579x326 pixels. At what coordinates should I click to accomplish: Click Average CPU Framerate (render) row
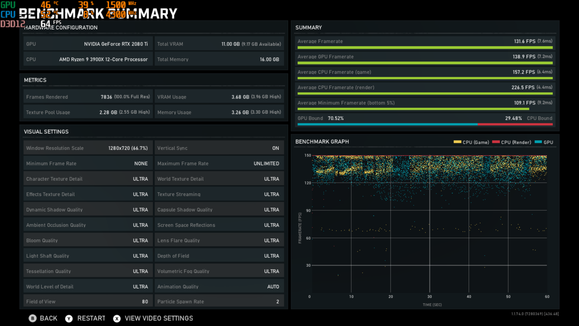point(425,89)
